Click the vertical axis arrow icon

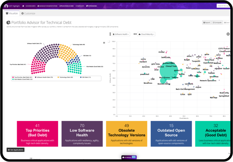110,34
